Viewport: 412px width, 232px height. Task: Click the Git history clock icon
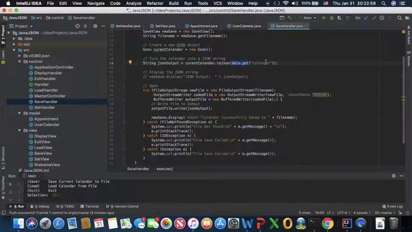pos(382,18)
